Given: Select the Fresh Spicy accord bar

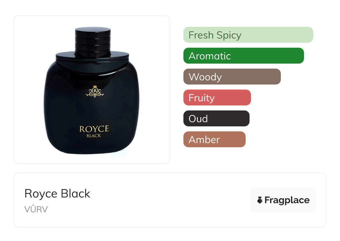Looking at the screenshot, I should pos(248,35).
